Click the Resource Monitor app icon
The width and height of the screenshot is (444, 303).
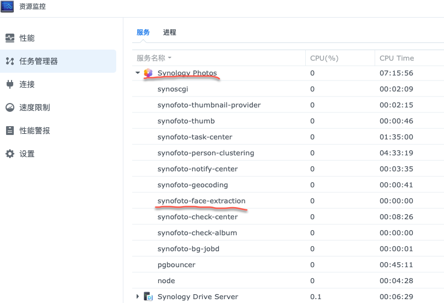[7, 6]
